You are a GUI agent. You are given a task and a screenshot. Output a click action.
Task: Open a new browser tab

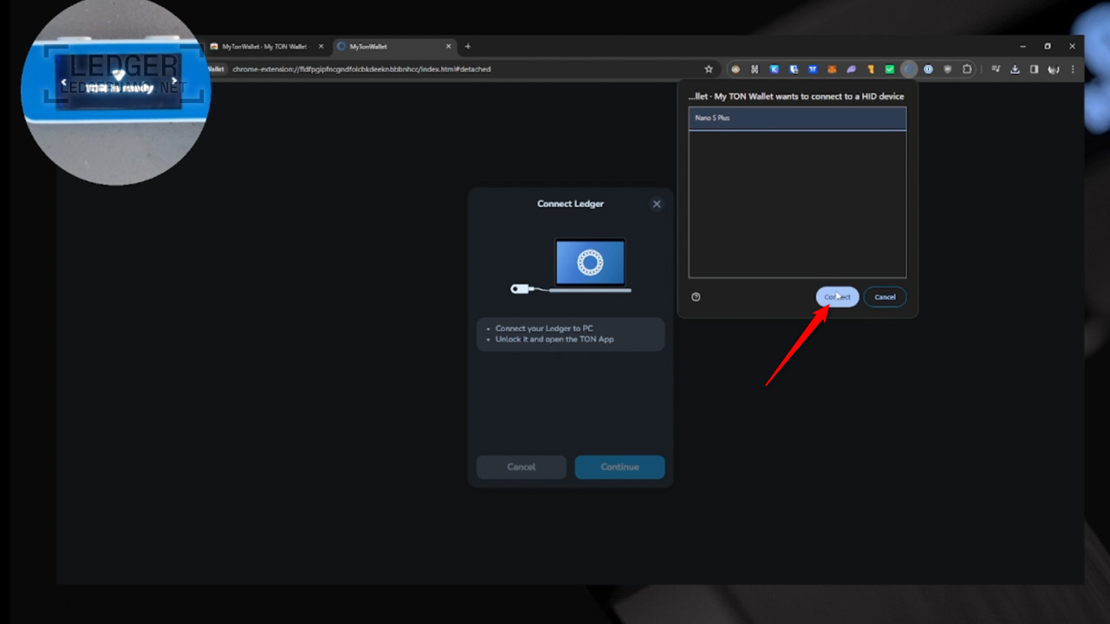click(x=467, y=46)
